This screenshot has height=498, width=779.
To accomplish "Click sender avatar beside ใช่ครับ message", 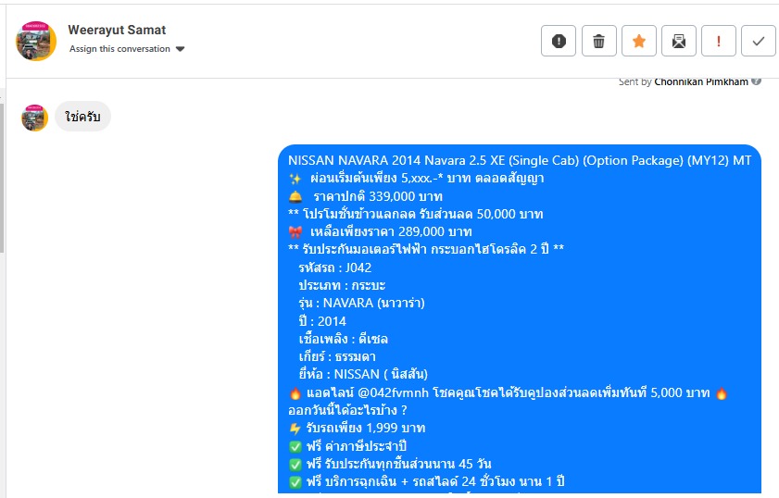I will pyautogui.click(x=34, y=118).
